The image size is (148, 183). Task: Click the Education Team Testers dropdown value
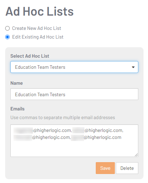click(x=40, y=67)
